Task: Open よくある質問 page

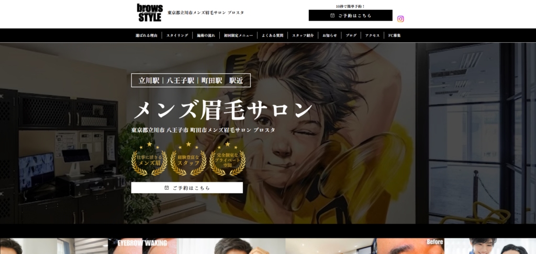Action: click(273, 36)
